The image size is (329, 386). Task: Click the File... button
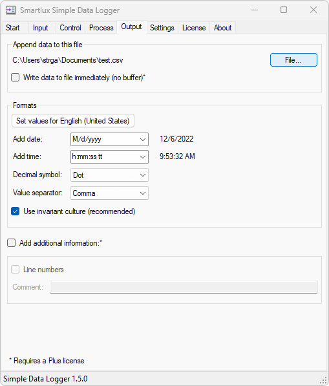[x=293, y=60]
